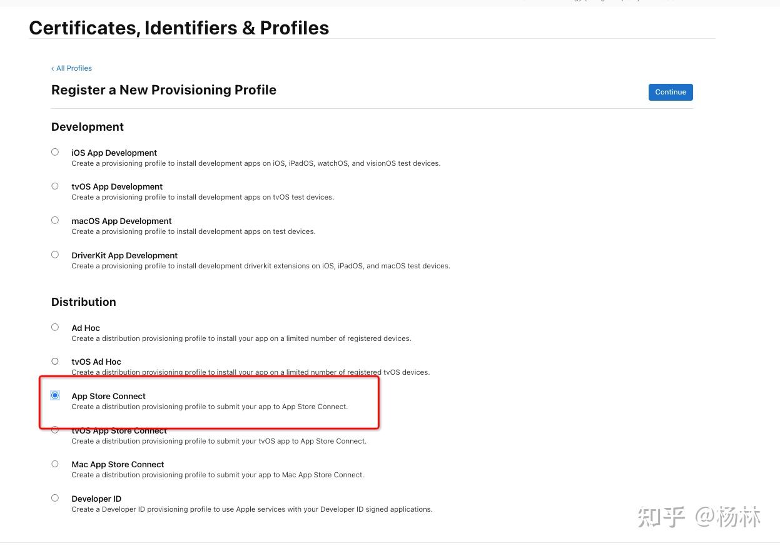Pick the DriverKit App Development radio button
Image resolution: width=780 pixels, height=548 pixels.
[55, 255]
